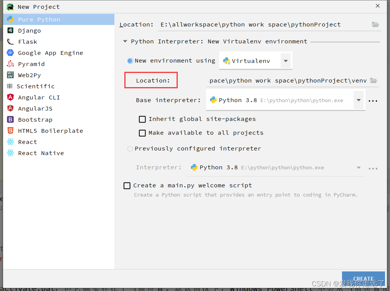This screenshot has width=390, height=291.
Task: Select Flask project type
Action: tap(59, 42)
